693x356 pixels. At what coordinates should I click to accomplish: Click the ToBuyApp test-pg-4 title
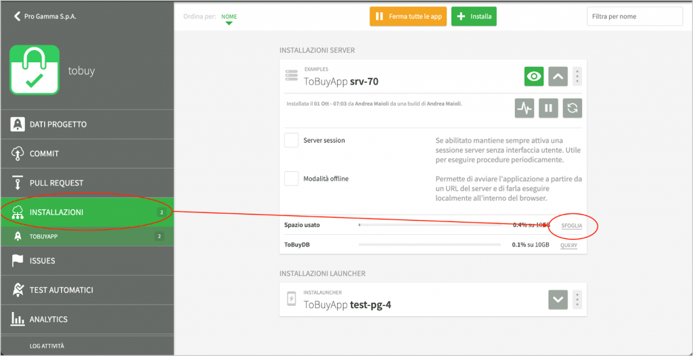[347, 305]
